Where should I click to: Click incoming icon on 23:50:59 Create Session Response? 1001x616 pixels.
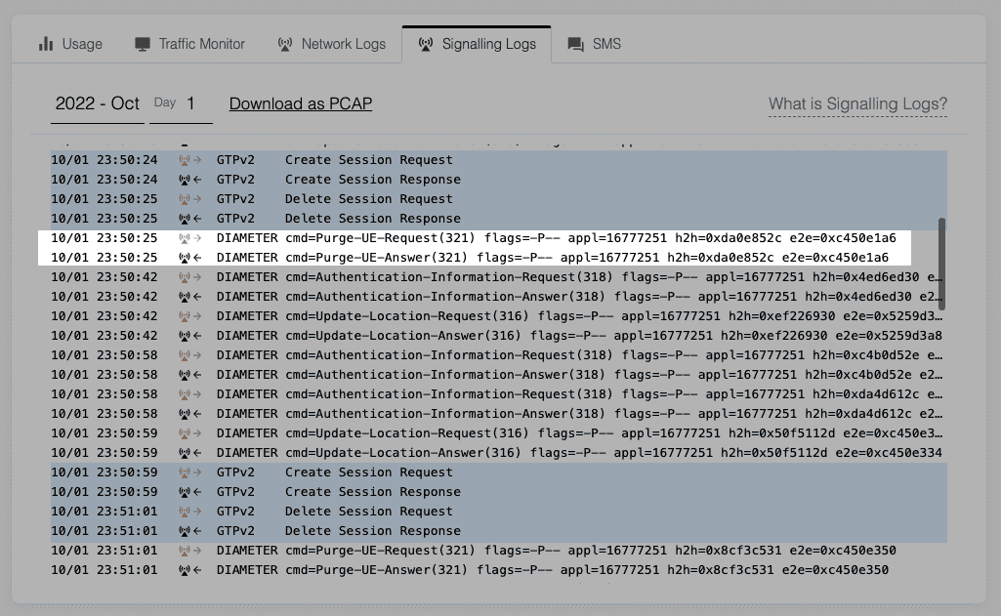tap(189, 492)
